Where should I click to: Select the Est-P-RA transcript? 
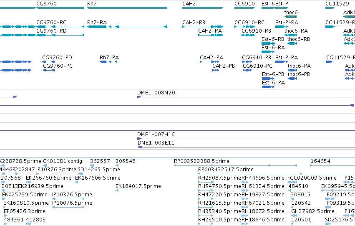point(282,27)
